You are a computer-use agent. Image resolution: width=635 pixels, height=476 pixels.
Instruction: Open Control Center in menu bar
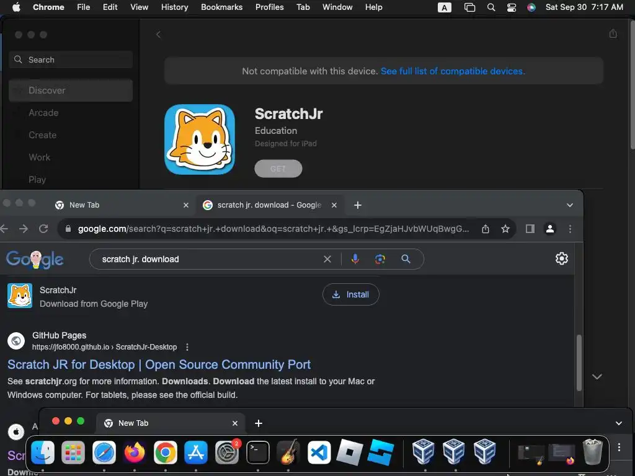[512, 7]
